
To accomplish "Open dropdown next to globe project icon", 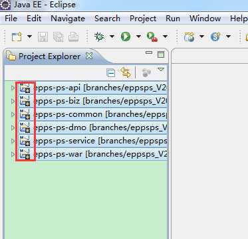I will click(201, 37).
